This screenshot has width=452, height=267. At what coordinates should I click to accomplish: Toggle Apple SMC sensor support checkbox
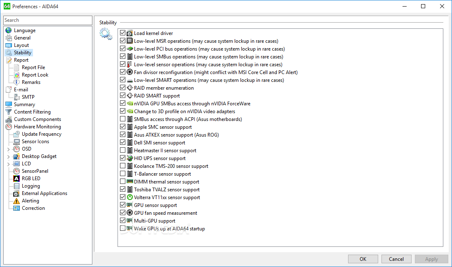pos(122,126)
